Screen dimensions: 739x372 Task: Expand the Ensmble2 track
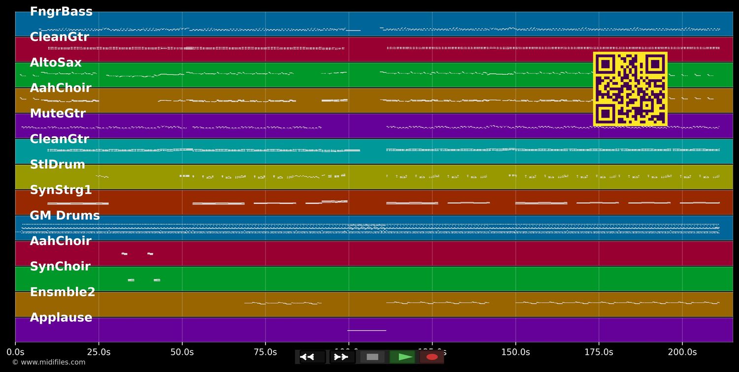tap(62, 292)
